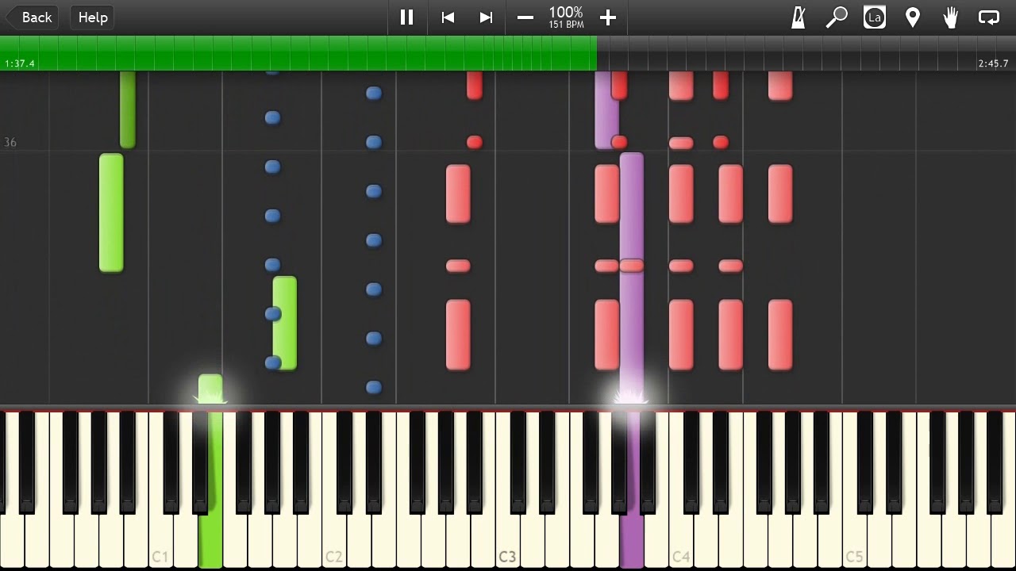Click the elapsed time 1:37.4 label
This screenshot has width=1016, height=571.
pos(20,63)
